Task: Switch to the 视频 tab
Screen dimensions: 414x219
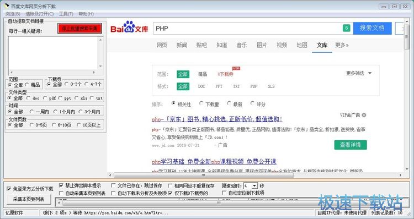Action: pyautogui.click(x=282, y=45)
